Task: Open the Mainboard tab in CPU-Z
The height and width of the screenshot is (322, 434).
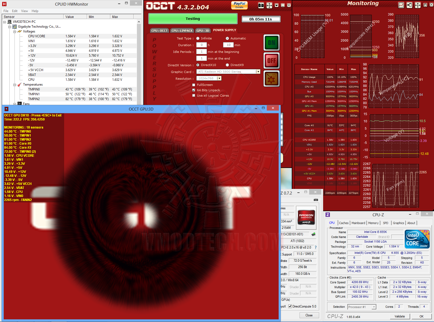Action: (x=358, y=223)
